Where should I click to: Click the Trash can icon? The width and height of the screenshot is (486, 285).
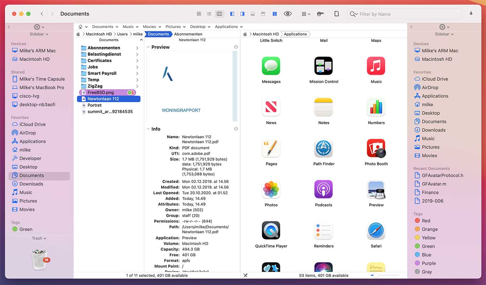[x=39, y=259]
